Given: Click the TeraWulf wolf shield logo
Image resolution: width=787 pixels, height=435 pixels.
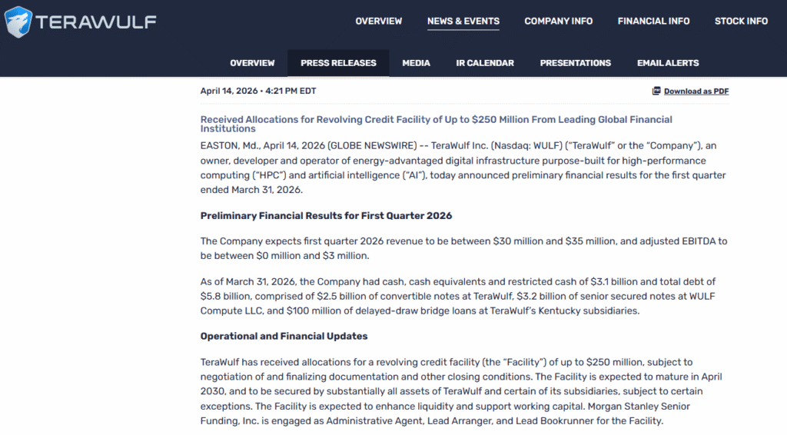Looking at the screenshot, I should click(x=18, y=22).
